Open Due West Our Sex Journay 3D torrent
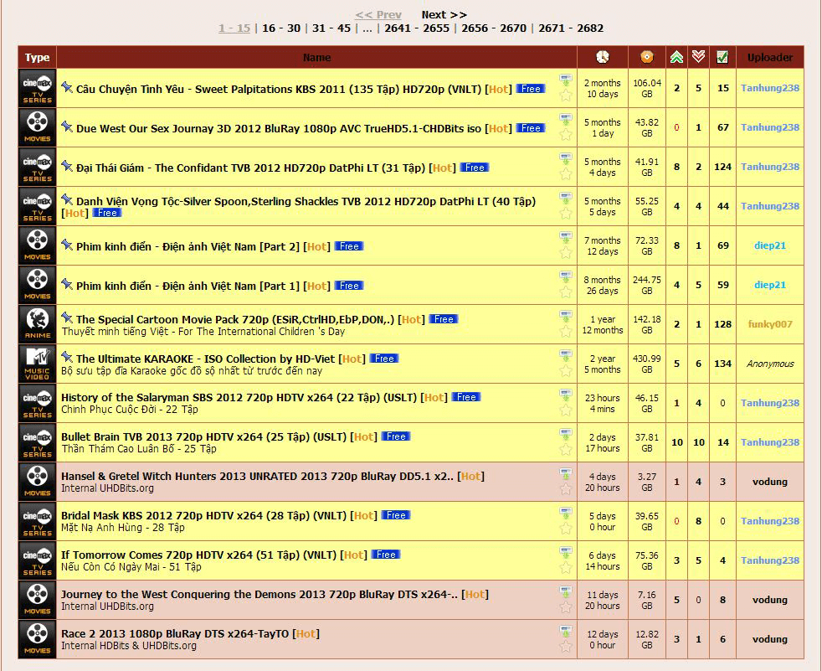This screenshot has height=671, width=822. coord(279,128)
